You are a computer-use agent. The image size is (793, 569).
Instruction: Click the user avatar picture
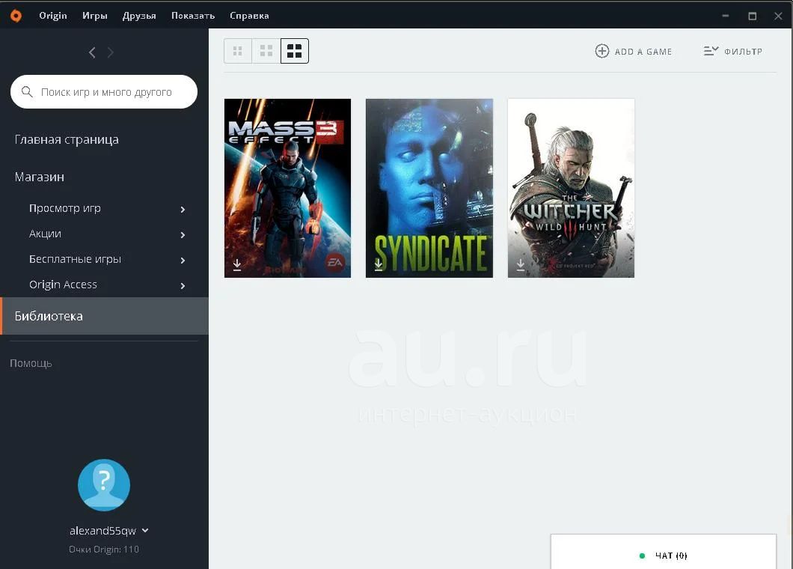click(104, 485)
